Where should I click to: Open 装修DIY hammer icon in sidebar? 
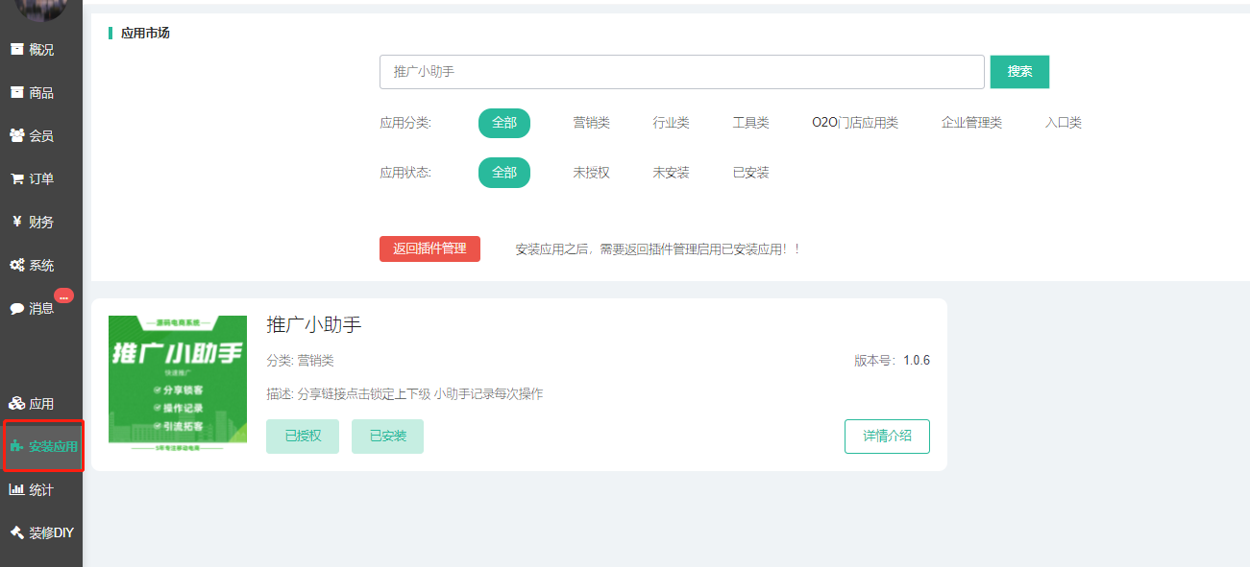(16, 533)
